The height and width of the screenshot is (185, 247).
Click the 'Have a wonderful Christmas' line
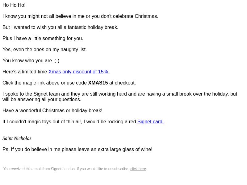(x=52, y=111)
